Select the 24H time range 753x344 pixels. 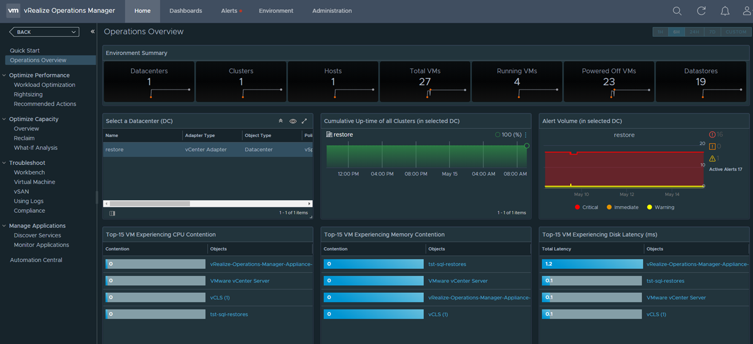pyautogui.click(x=695, y=32)
